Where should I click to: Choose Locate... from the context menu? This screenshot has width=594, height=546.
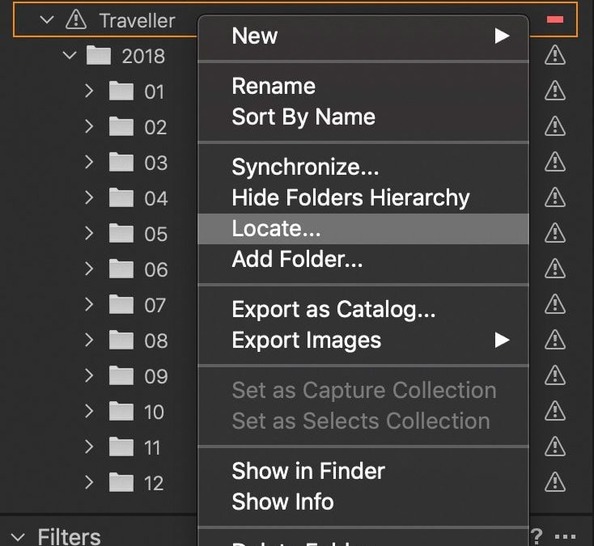click(276, 229)
